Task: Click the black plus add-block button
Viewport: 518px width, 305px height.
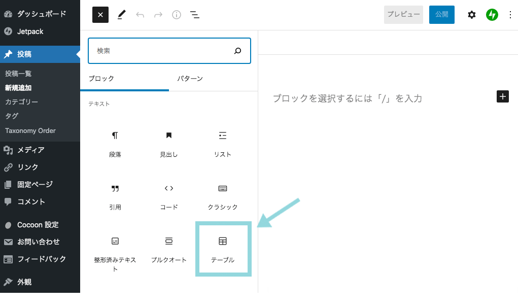Action: click(502, 96)
